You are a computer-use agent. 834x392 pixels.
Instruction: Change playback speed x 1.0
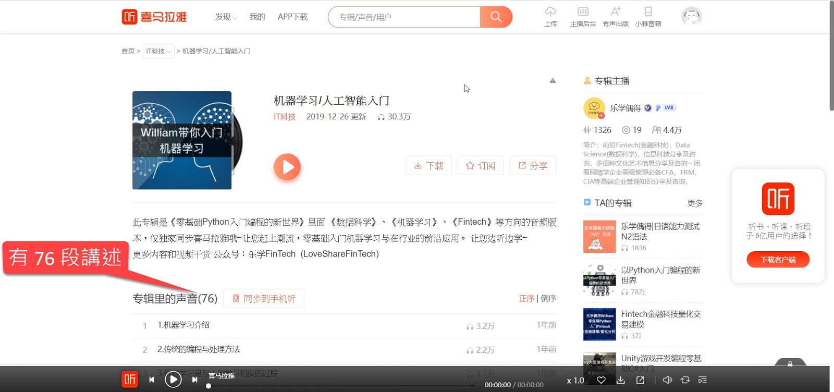click(575, 381)
